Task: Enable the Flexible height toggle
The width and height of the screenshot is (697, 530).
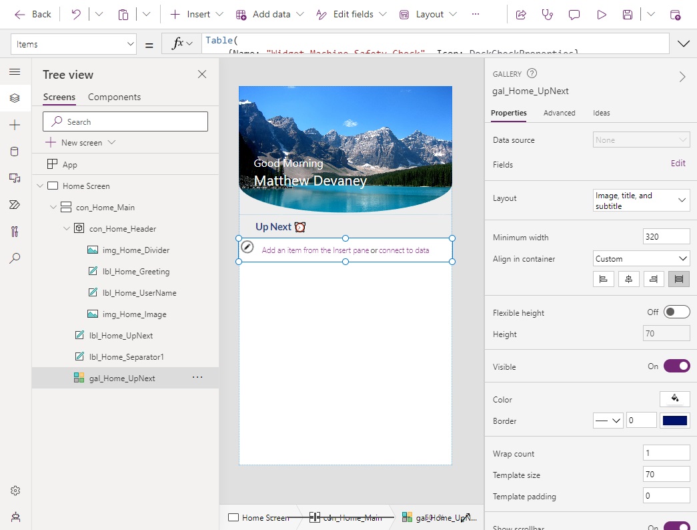Action: point(677,311)
